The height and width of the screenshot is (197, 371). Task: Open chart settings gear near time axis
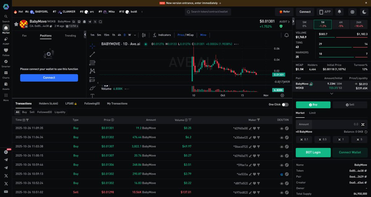click(282, 96)
